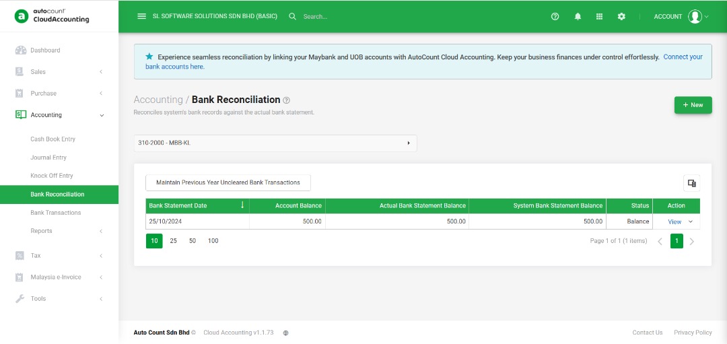Open Cash Book Entry in sidebar
Screen dimensions: 727x344
tap(53, 139)
